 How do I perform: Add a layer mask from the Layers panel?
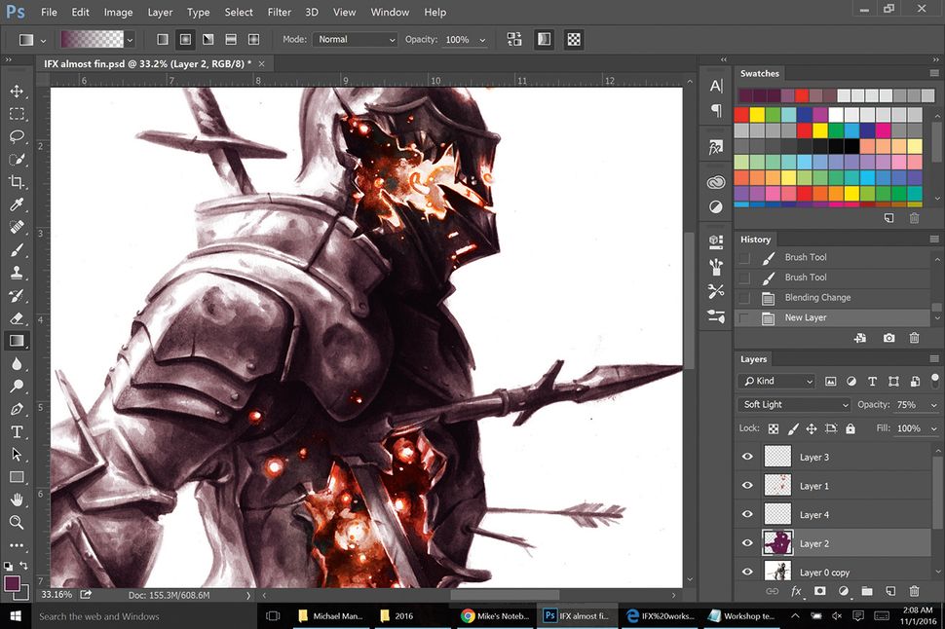point(818,591)
